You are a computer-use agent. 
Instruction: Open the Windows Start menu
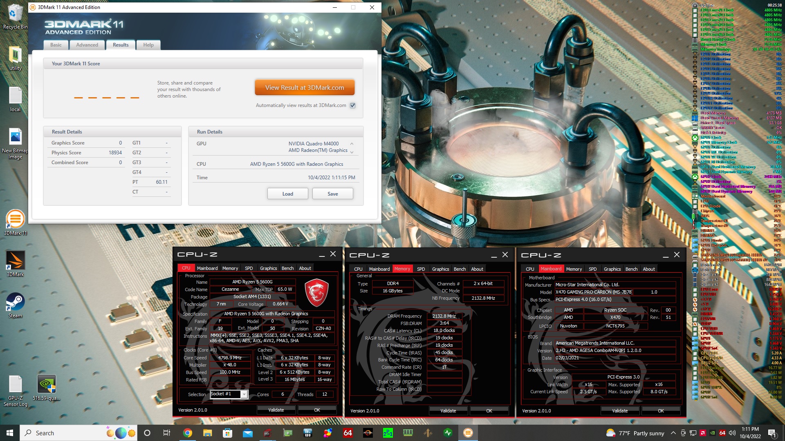pos(10,433)
